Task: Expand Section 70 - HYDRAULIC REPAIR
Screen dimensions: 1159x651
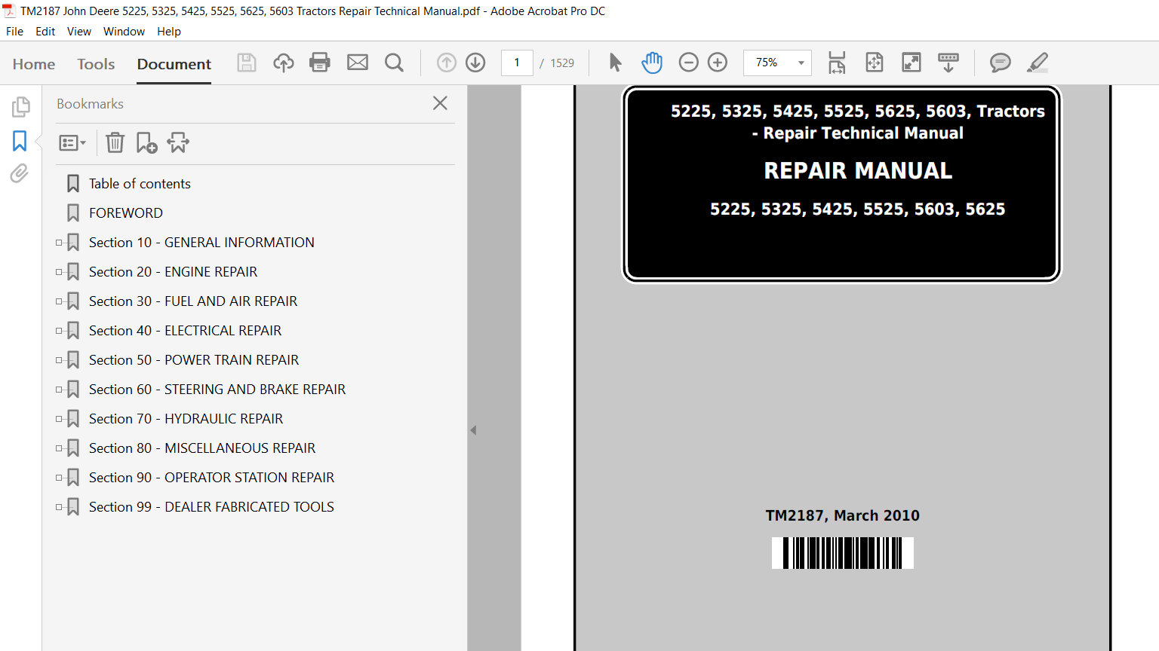Action: [x=59, y=419]
